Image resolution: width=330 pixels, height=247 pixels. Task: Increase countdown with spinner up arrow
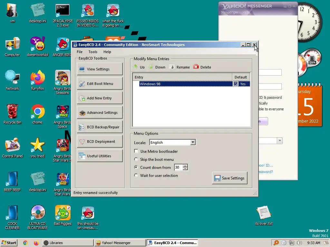(x=185, y=166)
